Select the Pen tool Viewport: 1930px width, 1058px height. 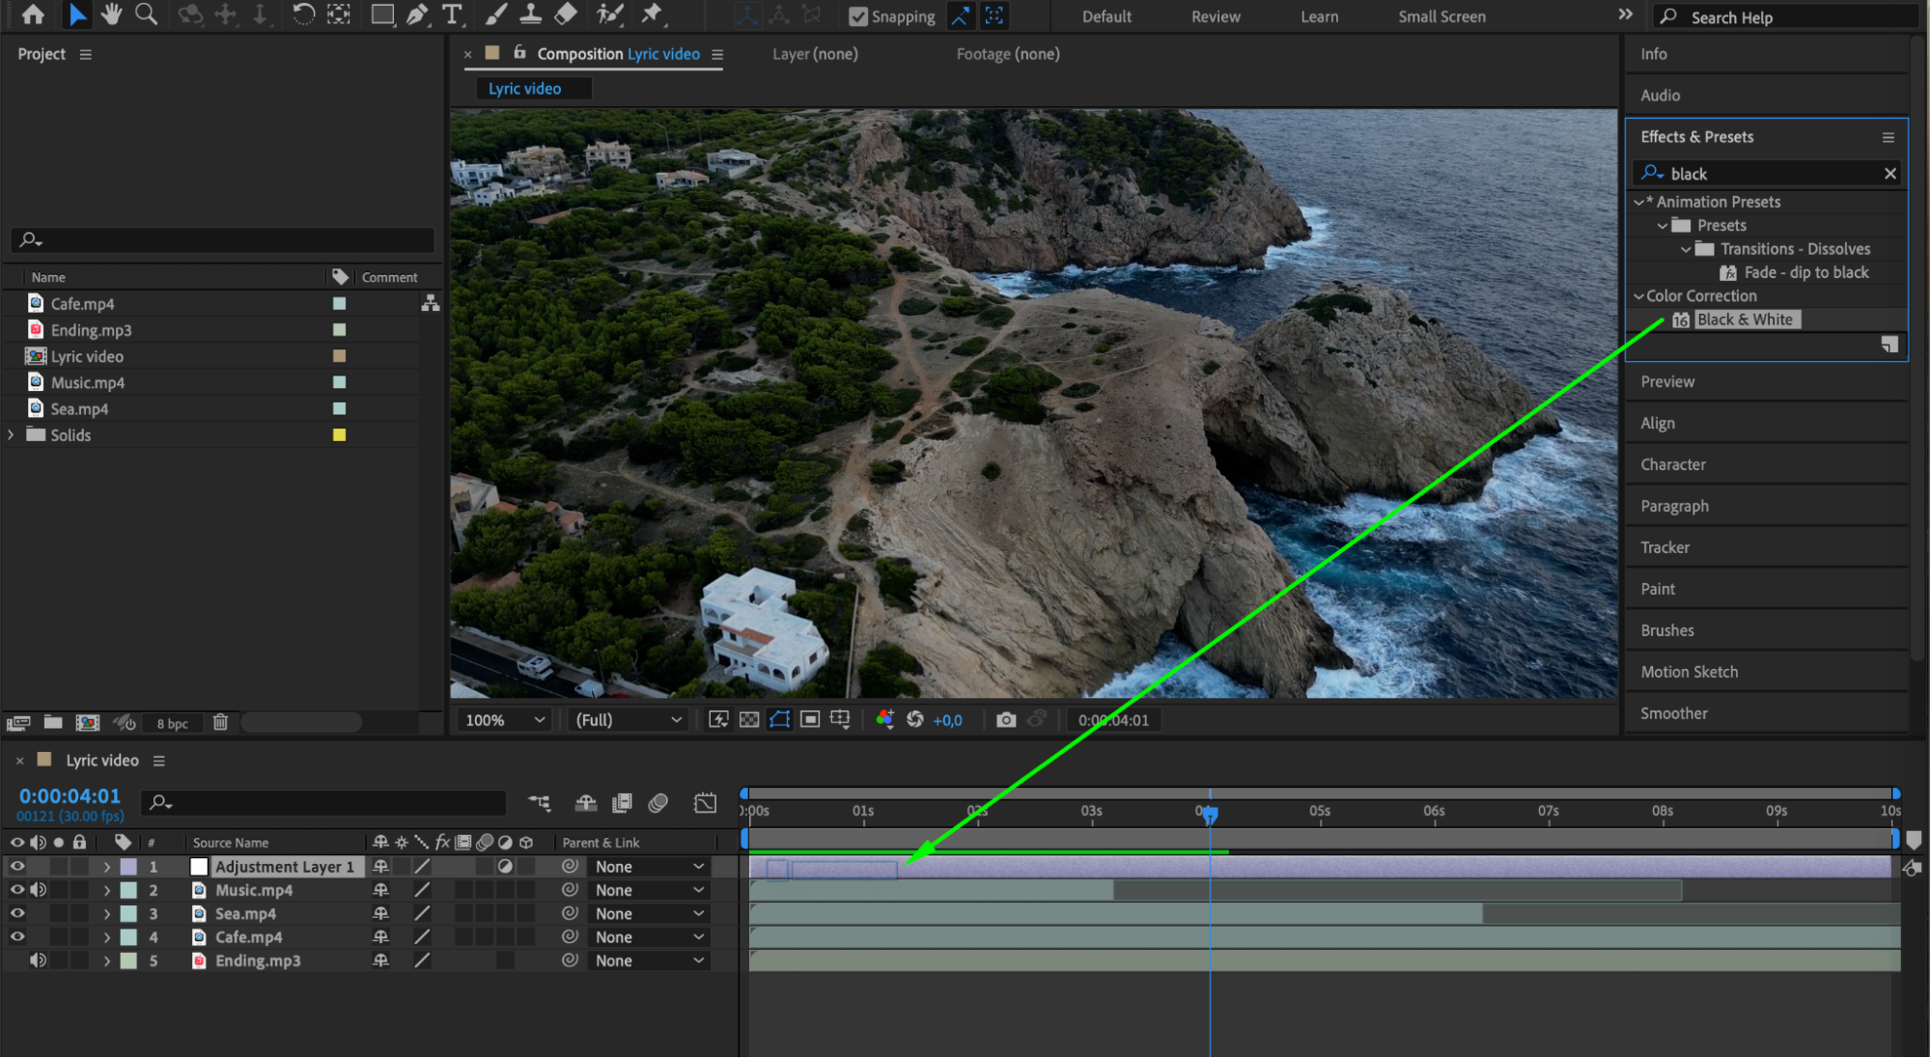417,14
